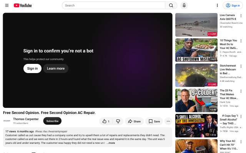
Task: Start voice search with microphone
Action: pos(184,5)
